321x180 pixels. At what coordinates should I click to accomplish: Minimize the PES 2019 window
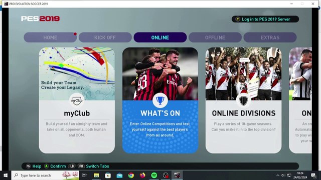point(291,3)
